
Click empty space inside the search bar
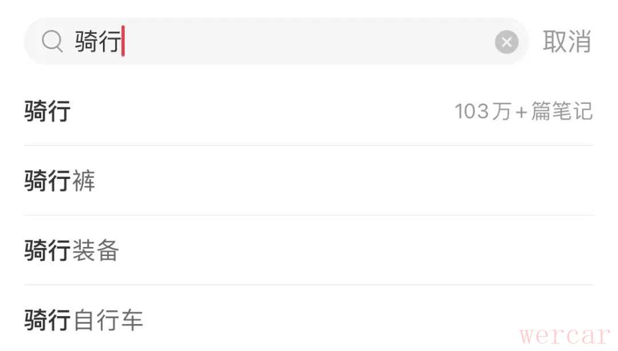pyautogui.click(x=309, y=42)
